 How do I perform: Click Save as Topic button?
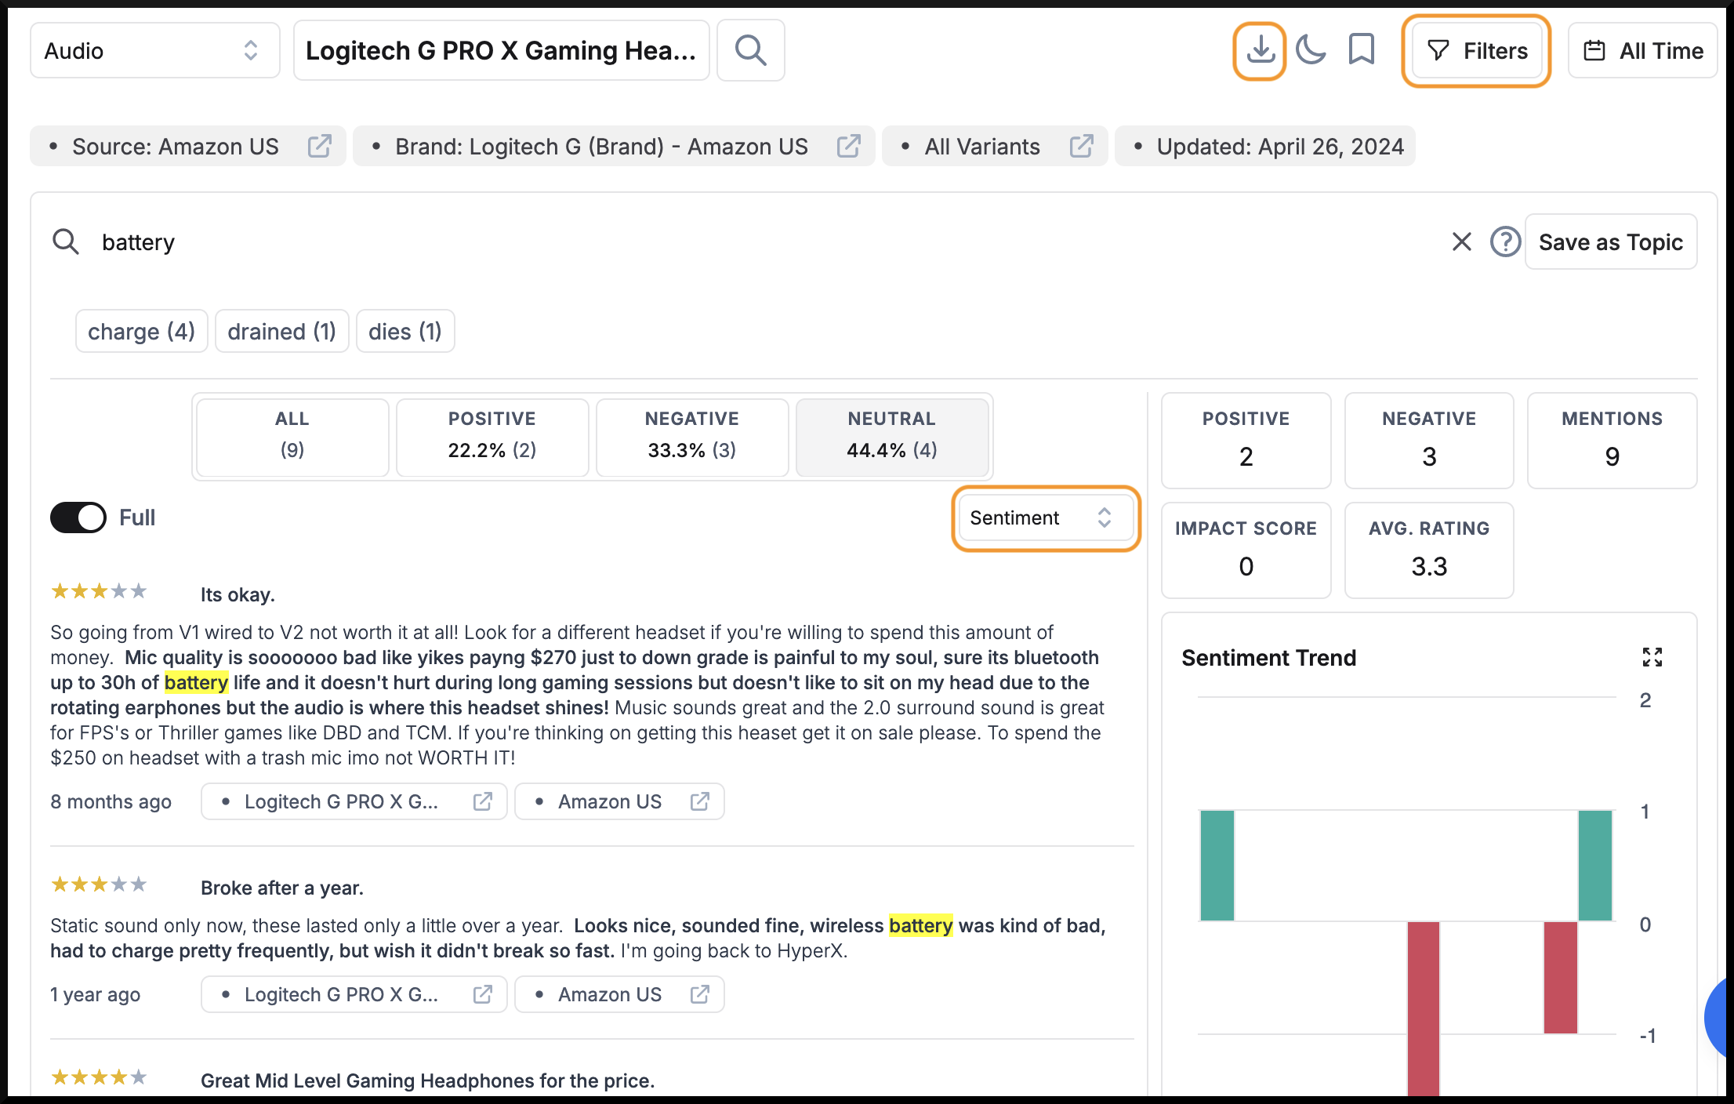tap(1610, 241)
